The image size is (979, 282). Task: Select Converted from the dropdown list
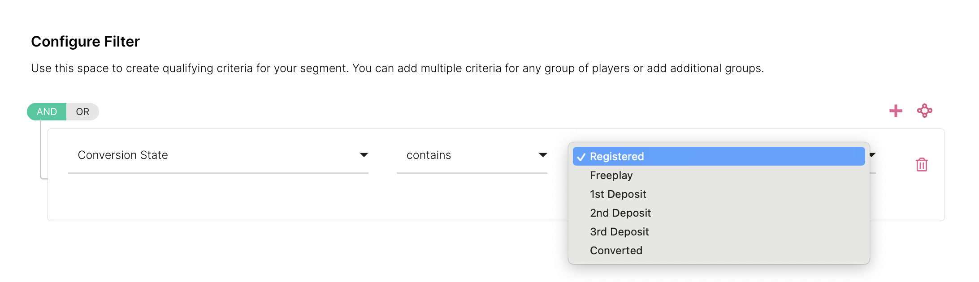[x=616, y=251]
